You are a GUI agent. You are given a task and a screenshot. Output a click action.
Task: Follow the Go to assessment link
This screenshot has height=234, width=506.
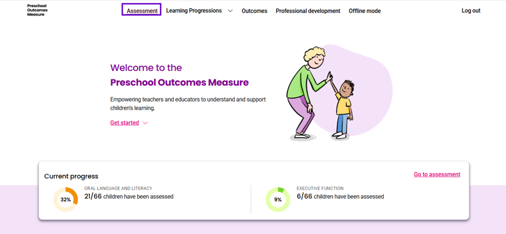click(x=437, y=174)
